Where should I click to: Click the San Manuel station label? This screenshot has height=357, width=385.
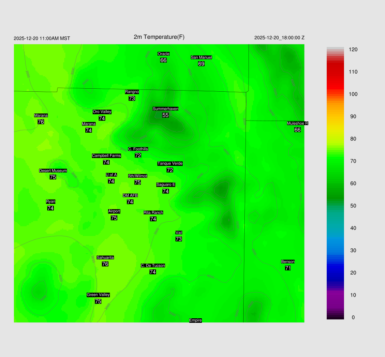[x=201, y=57]
